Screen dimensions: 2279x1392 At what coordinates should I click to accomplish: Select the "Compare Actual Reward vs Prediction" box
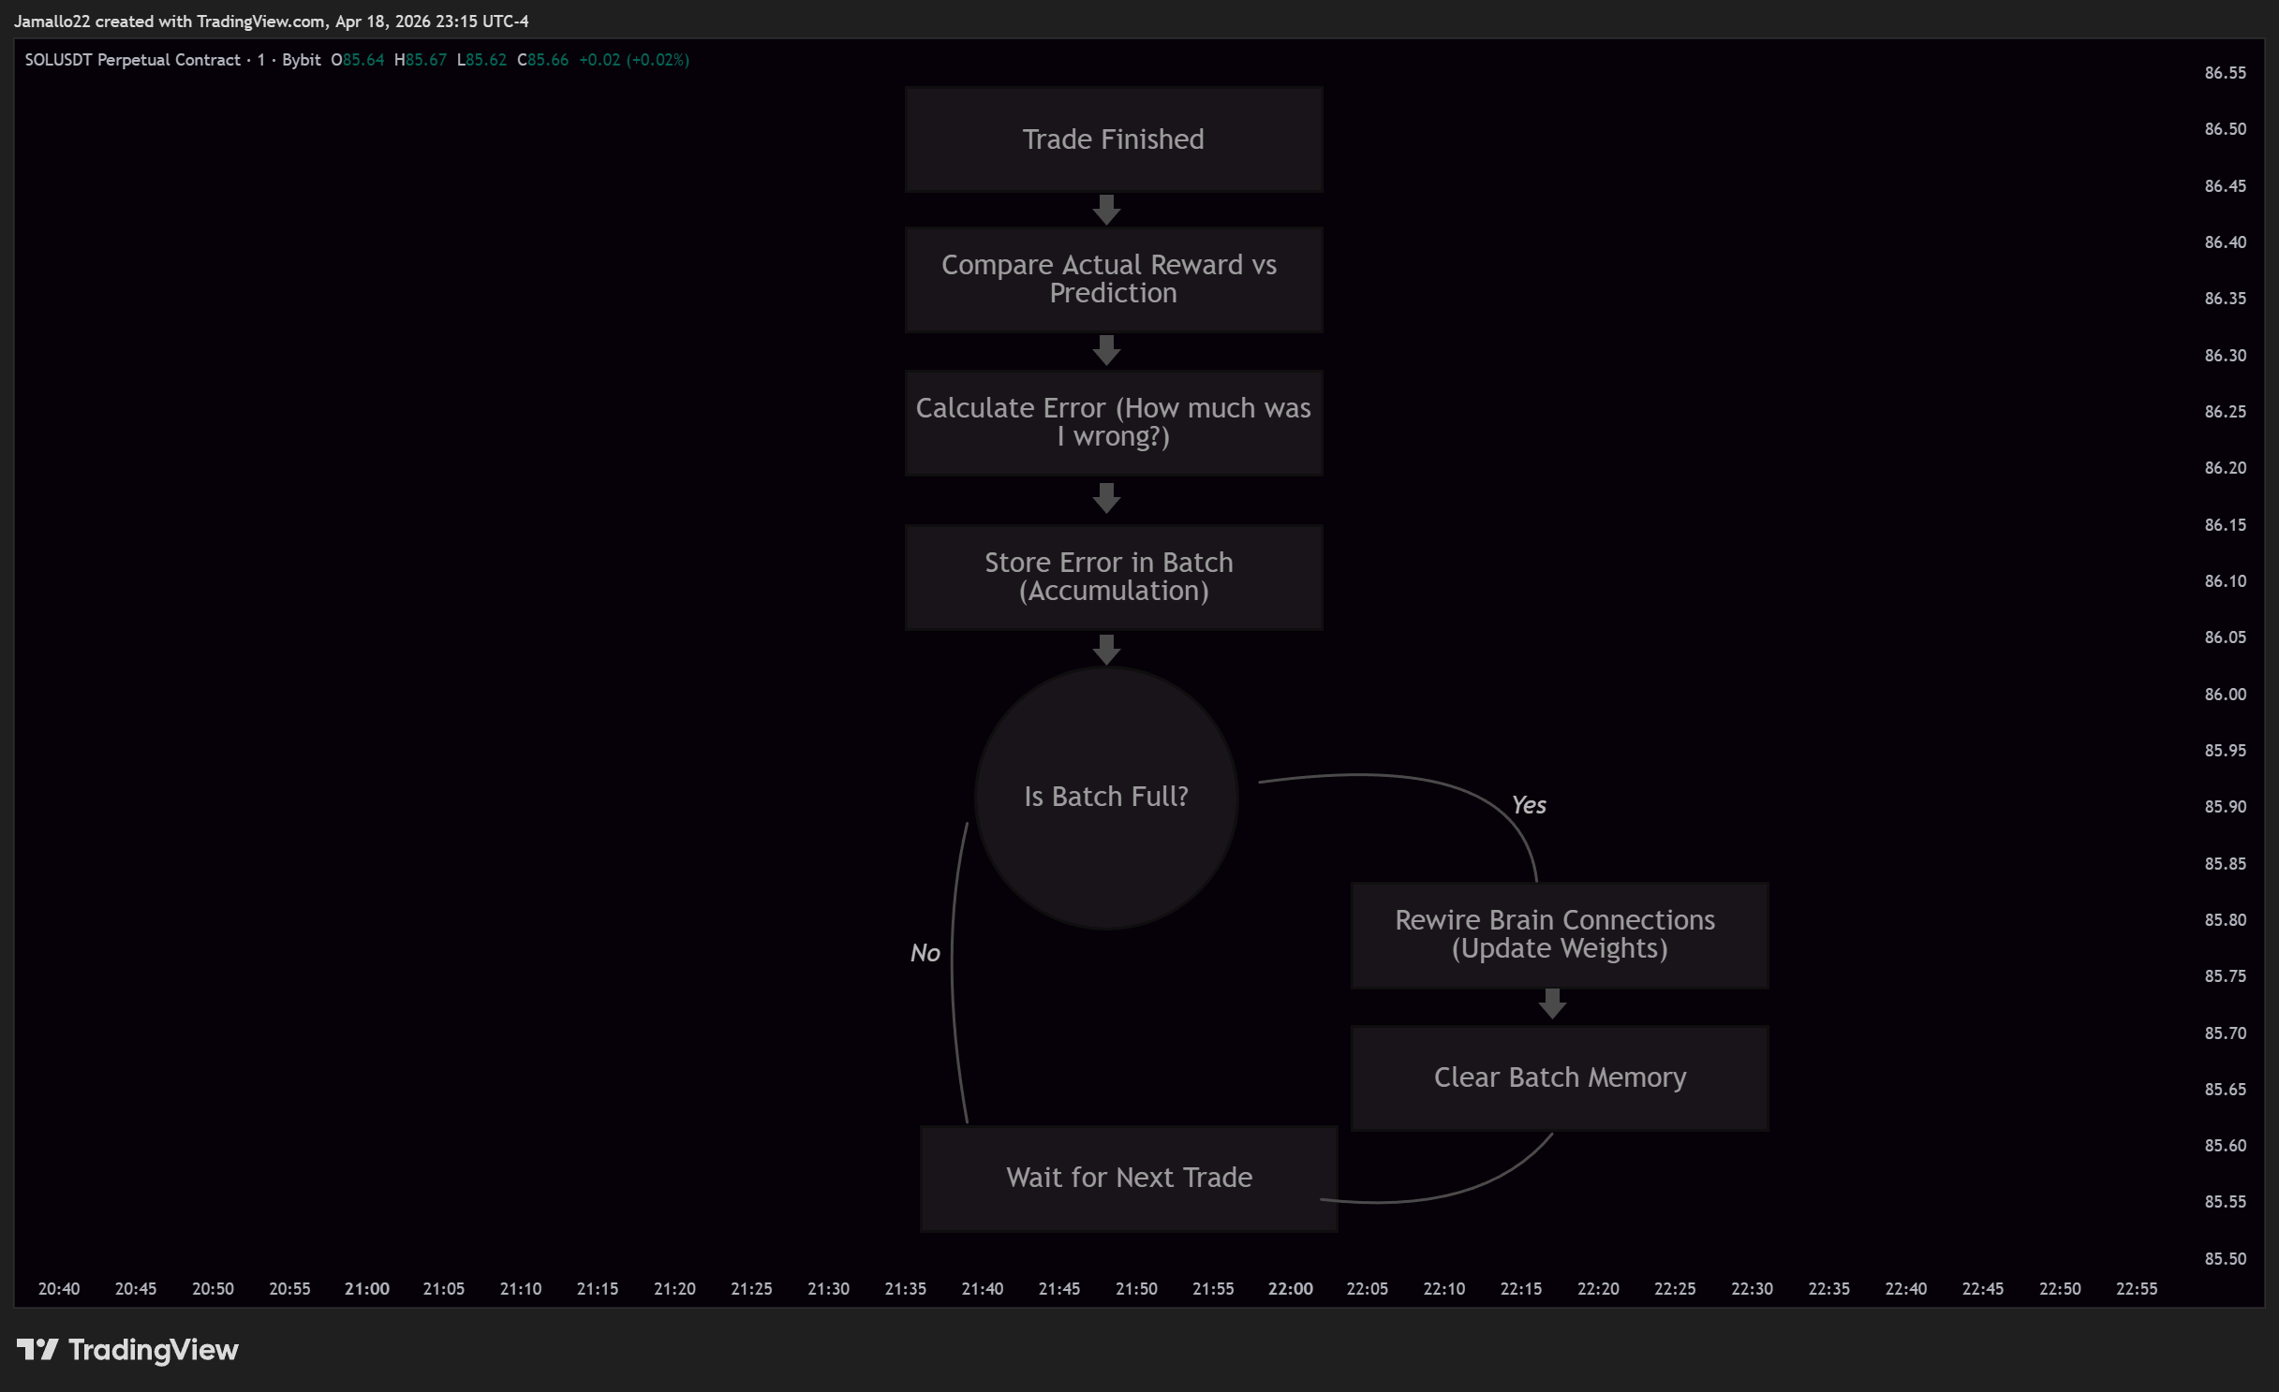[x=1113, y=279]
